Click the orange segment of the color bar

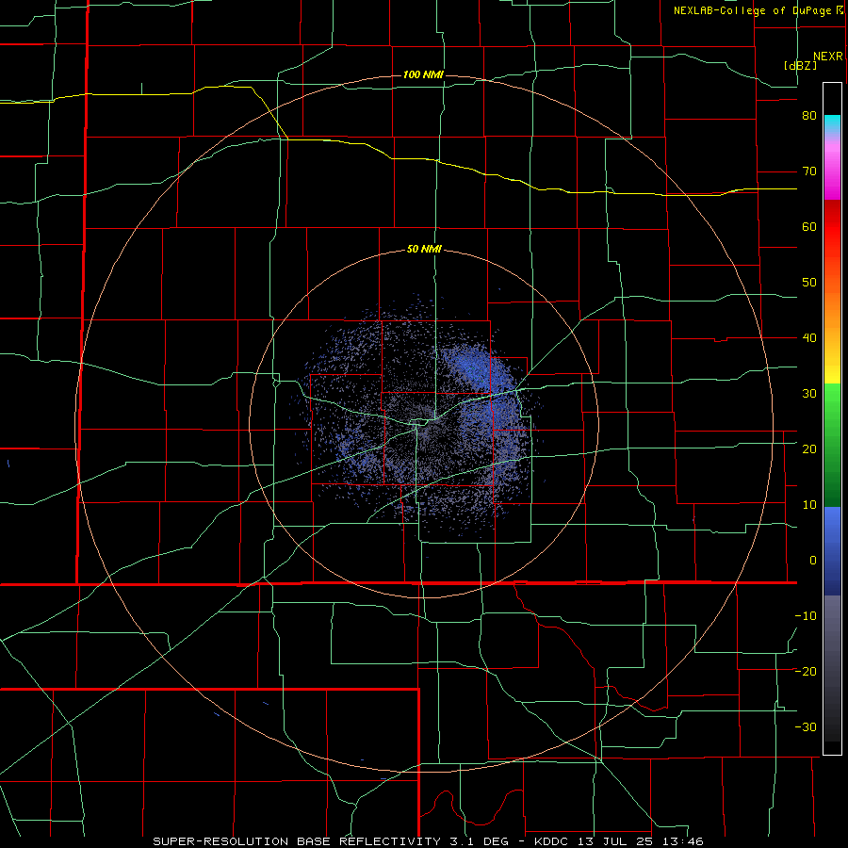point(832,310)
